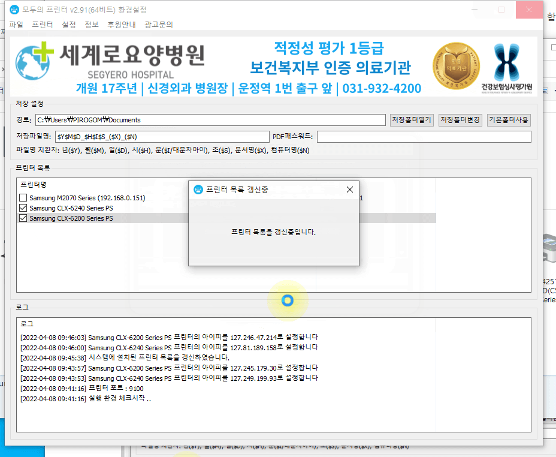Click the 경로 path input field
556x457 pixels.
(x=210, y=120)
